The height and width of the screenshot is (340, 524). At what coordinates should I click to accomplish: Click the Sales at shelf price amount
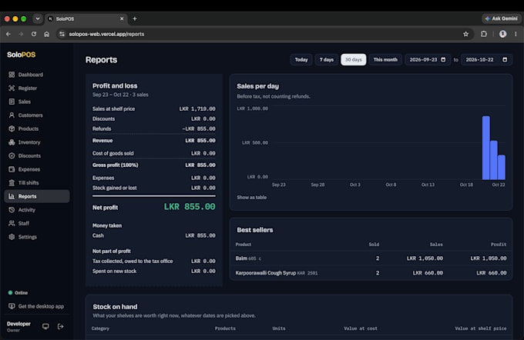197,108
